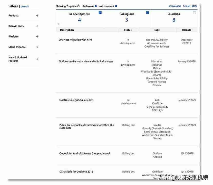Click the Q4 CY2019 release value
Image resolution: width=213 pixels, height=185 pixels.
point(187,172)
